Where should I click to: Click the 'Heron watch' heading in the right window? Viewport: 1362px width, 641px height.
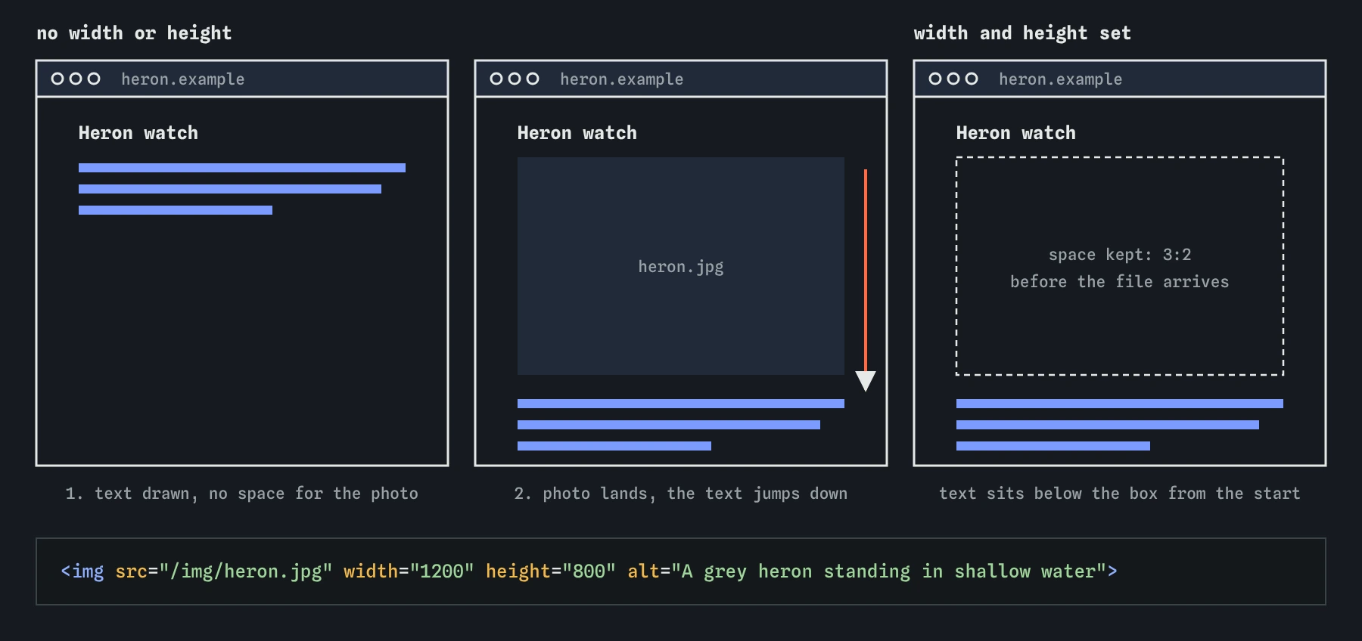click(x=1016, y=133)
